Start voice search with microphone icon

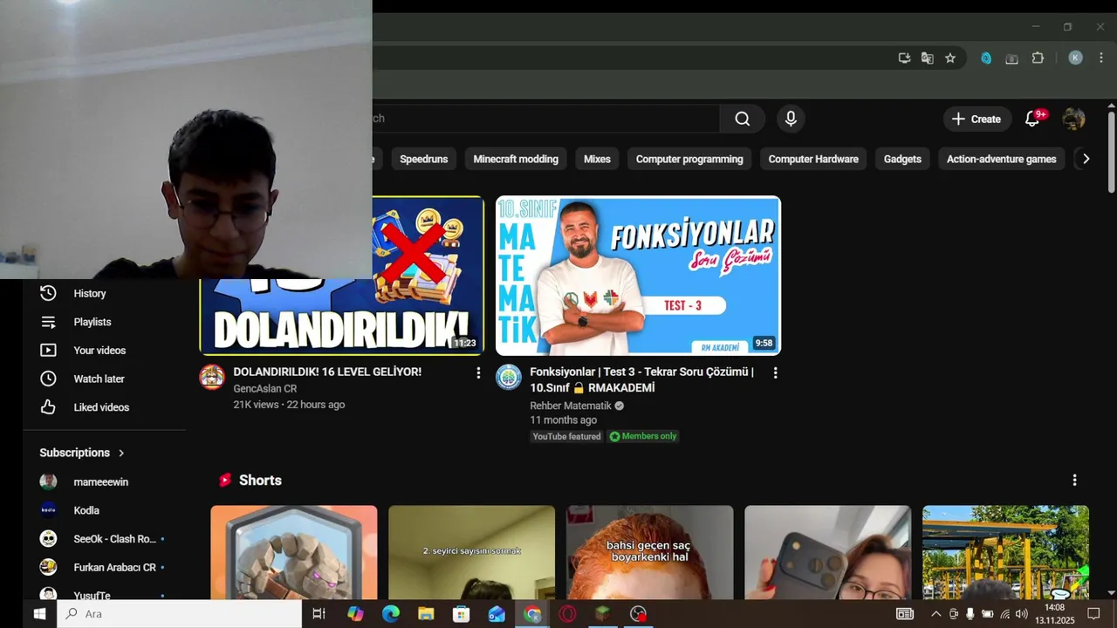point(791,119)
